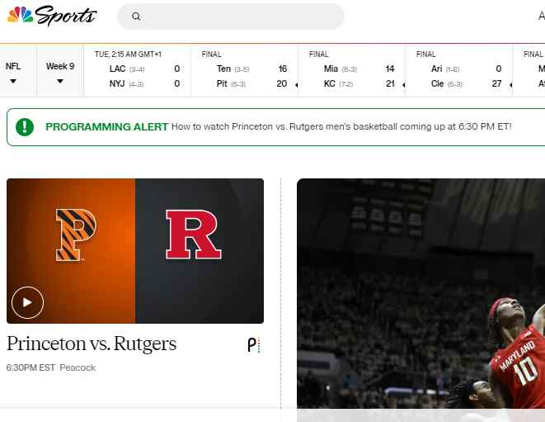
Task: Open the Ari vs Cle final scorecard
Action: [458, 71]
